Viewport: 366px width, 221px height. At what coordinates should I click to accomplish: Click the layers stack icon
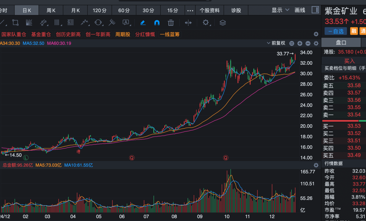pyautogui.click(x=222, y=23)
